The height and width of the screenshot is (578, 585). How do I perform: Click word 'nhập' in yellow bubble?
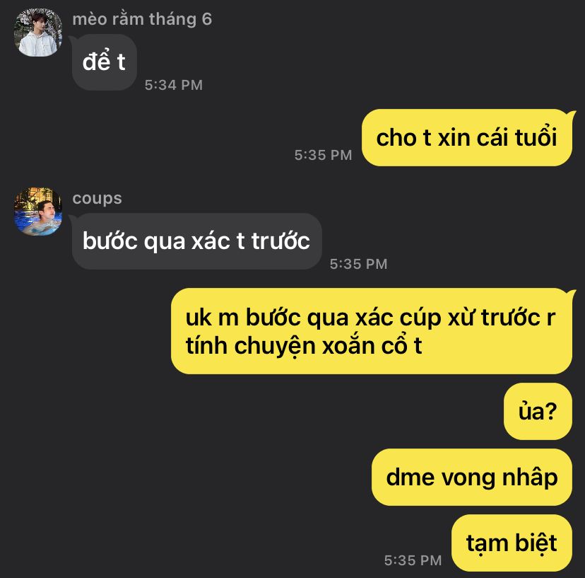pos(530,478)
